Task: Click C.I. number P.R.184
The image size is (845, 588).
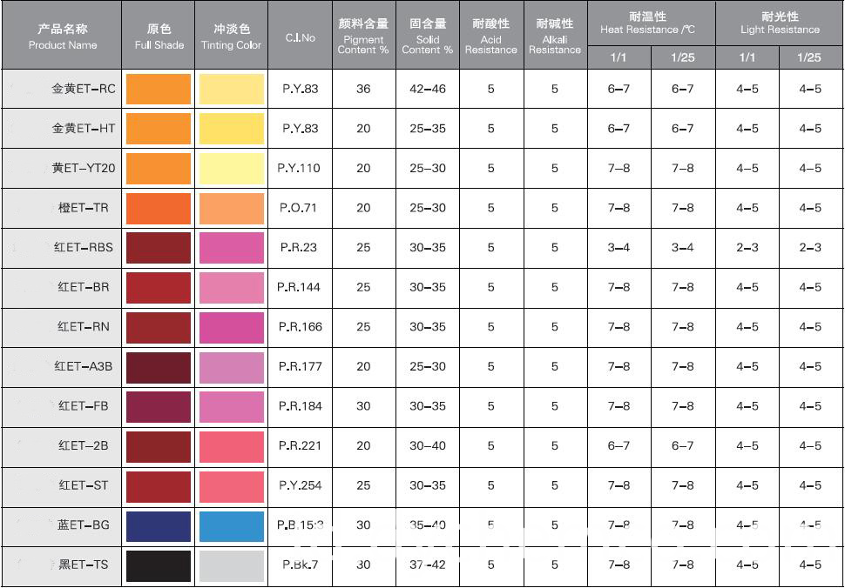Action: [x=301, y=407]
